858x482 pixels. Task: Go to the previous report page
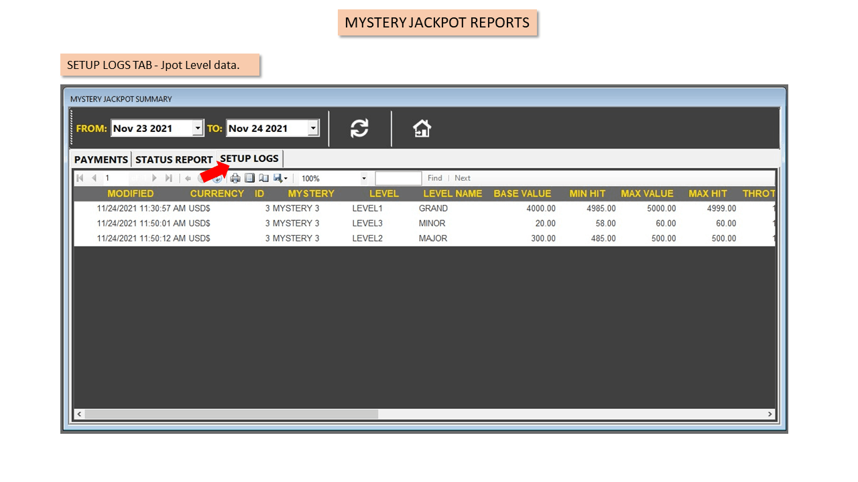[94, 178]
